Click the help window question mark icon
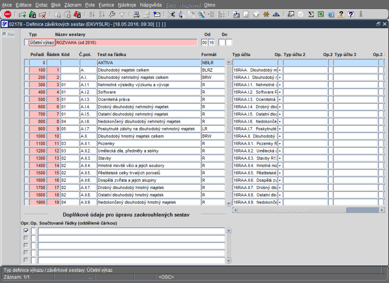This screenshot has width=389, height=283. 351,15
